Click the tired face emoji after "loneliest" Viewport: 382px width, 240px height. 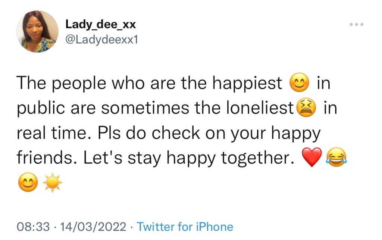[x=306, y=109]
